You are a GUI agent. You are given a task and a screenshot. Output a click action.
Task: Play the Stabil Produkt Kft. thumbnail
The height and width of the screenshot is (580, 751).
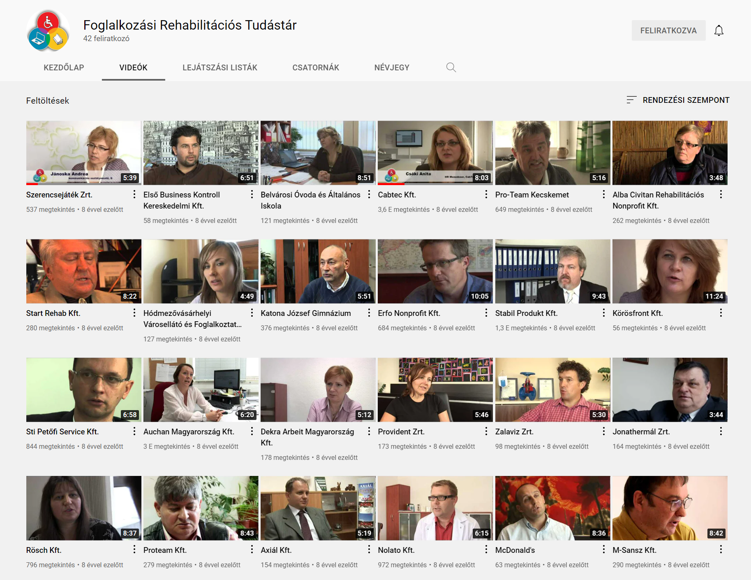pyautogui.click(x=553, y=271)
